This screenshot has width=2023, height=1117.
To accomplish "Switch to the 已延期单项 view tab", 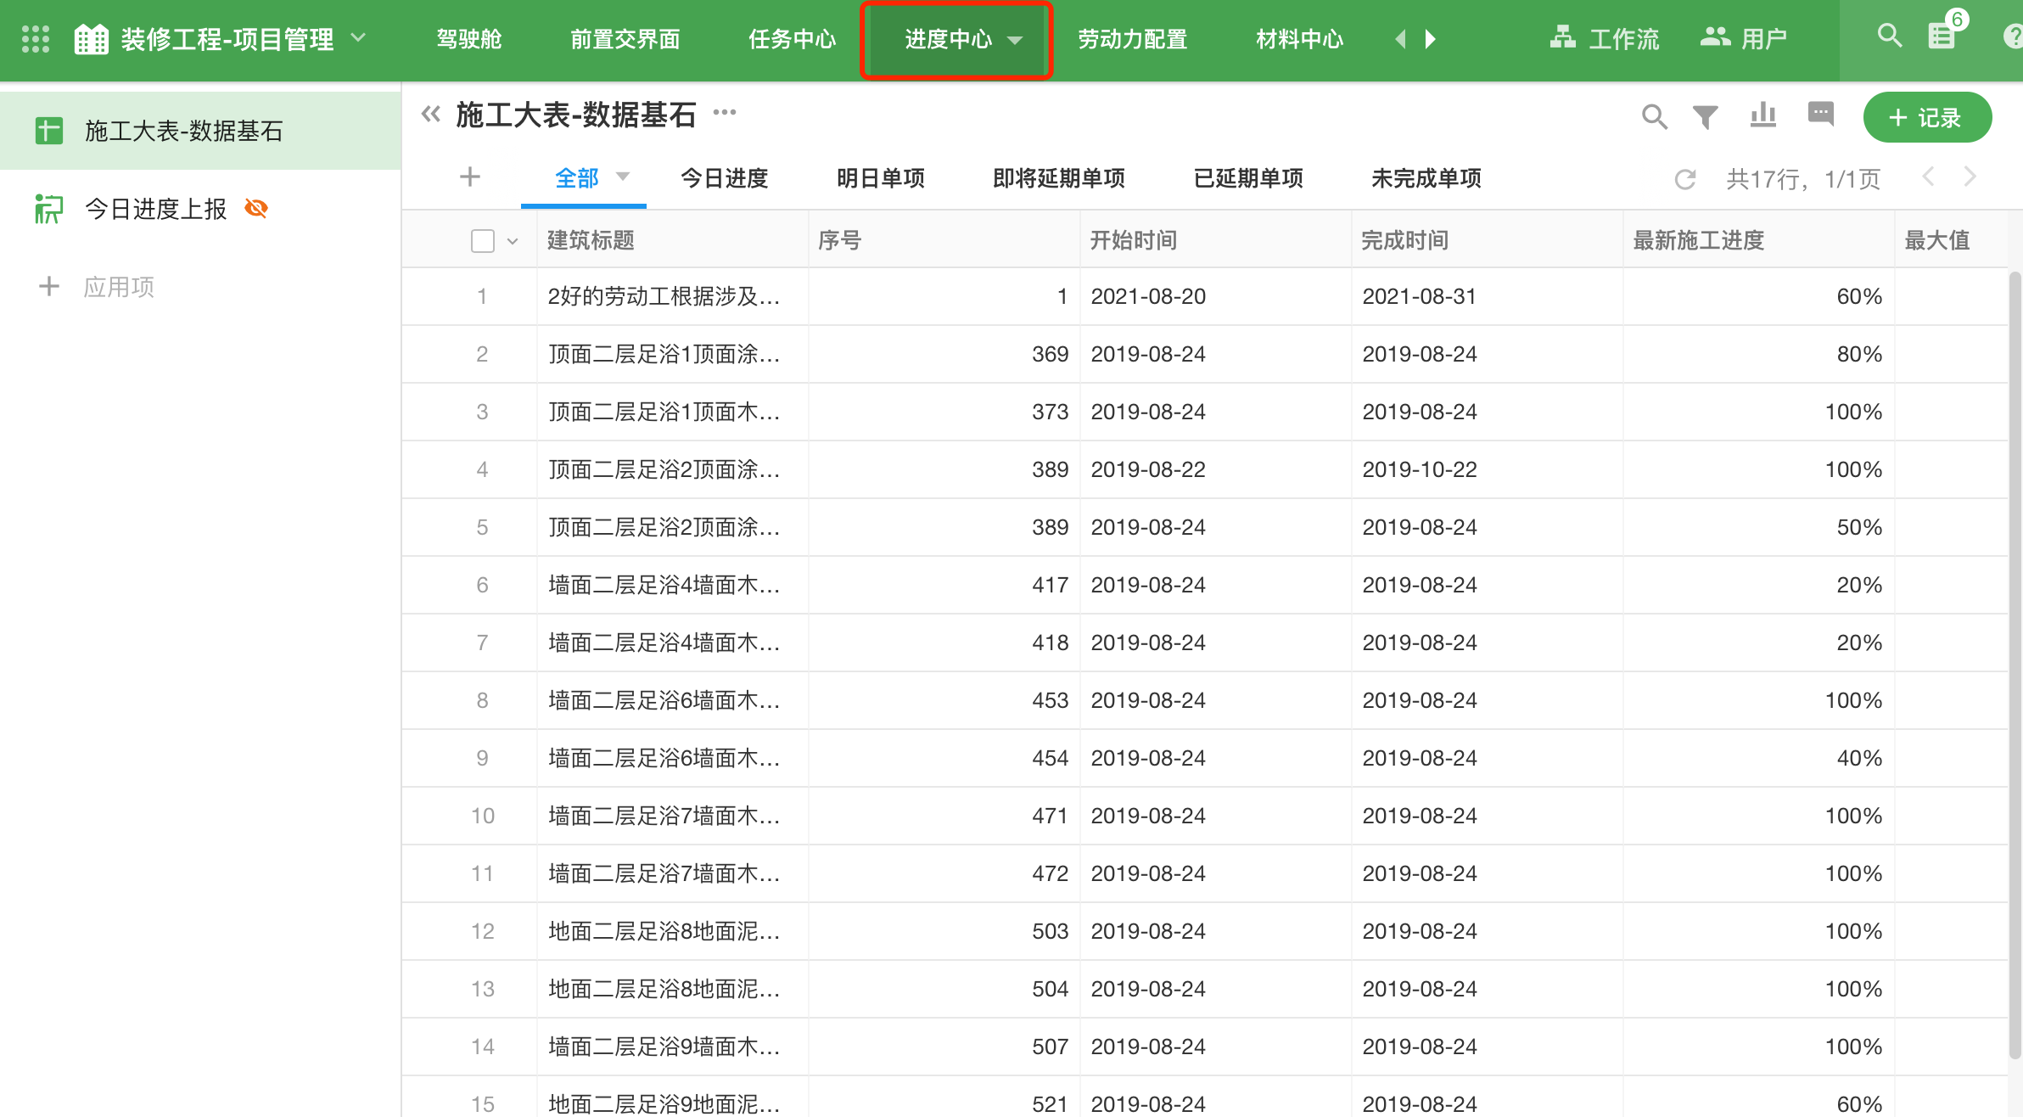I will click(x=1247, y=178).
